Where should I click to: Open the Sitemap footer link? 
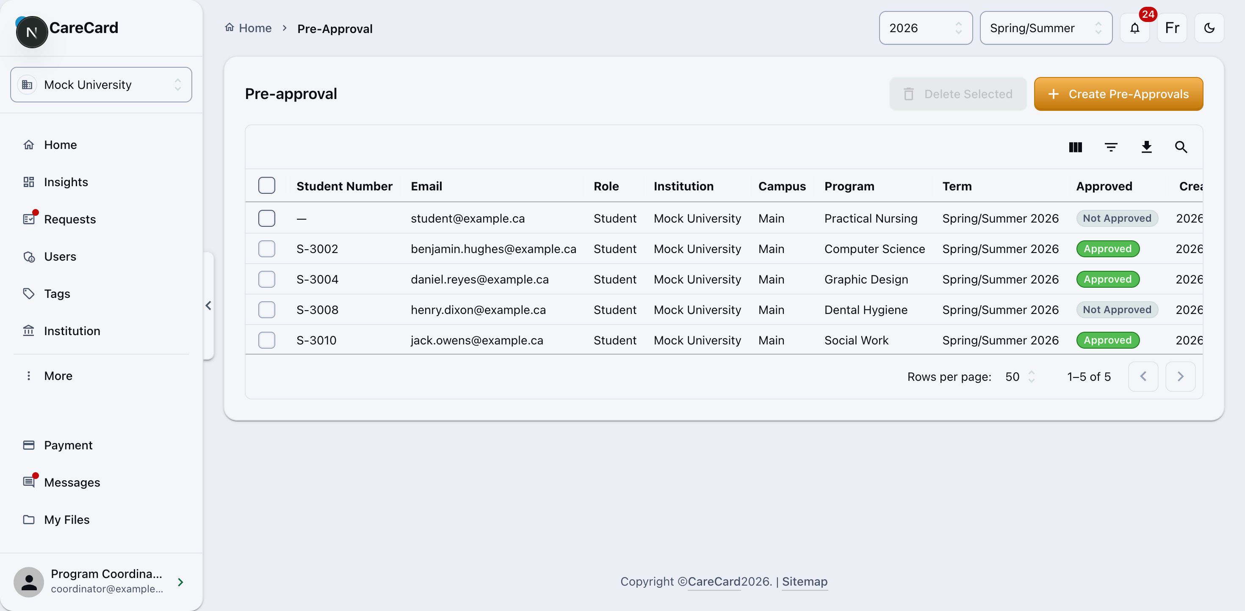(804, 581)
